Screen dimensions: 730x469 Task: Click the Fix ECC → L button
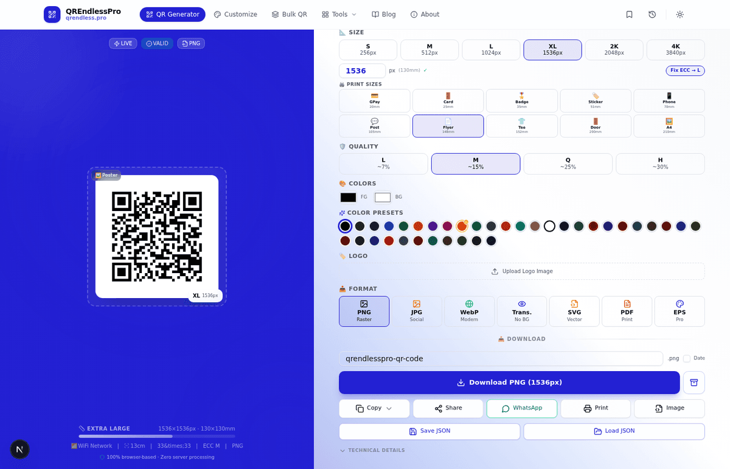[685, 71]
